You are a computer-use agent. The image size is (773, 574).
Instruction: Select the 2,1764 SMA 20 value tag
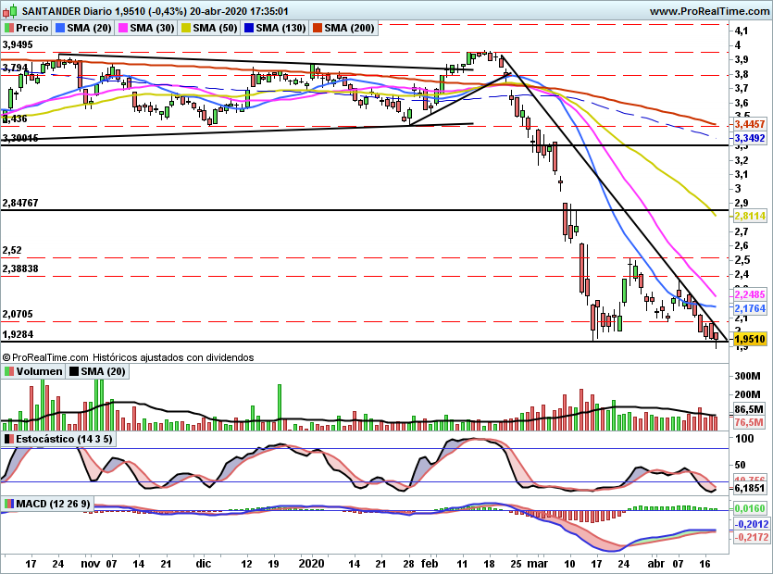pyautogui.click(x=750, y=308)
